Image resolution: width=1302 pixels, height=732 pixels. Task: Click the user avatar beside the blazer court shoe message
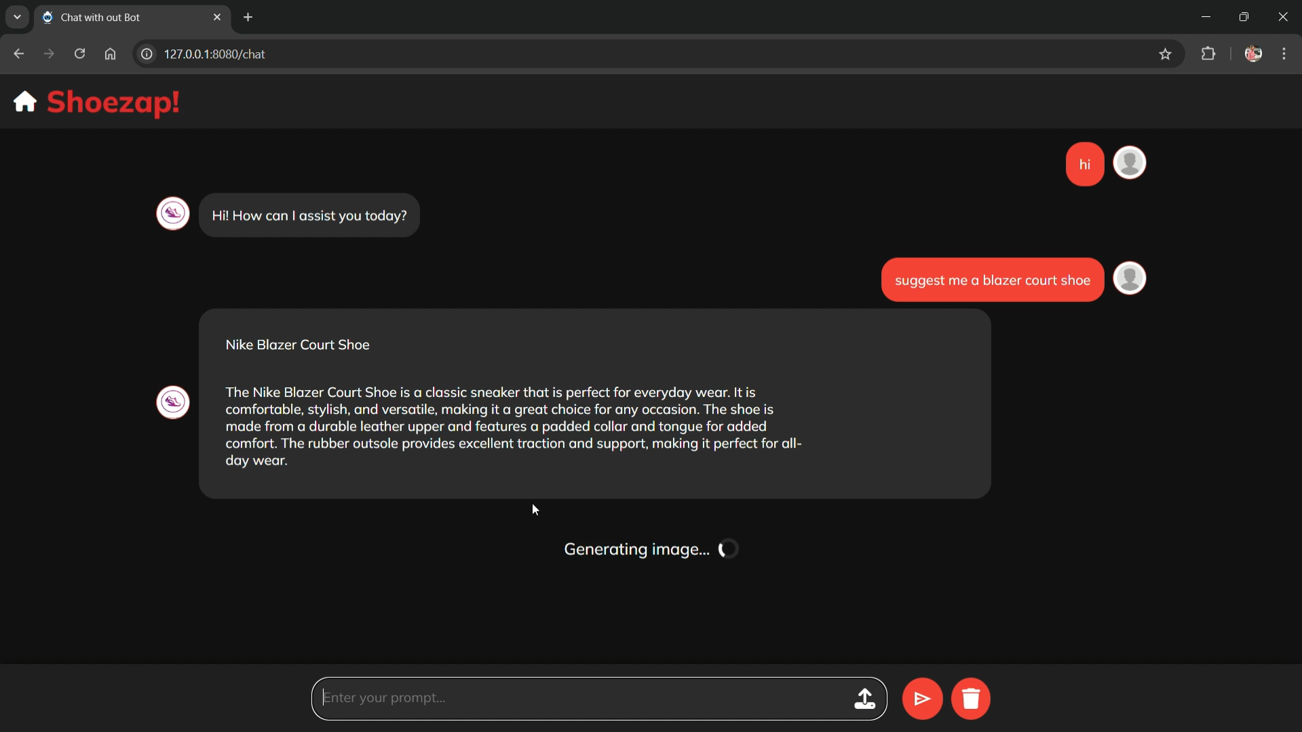click(1130, 278)
